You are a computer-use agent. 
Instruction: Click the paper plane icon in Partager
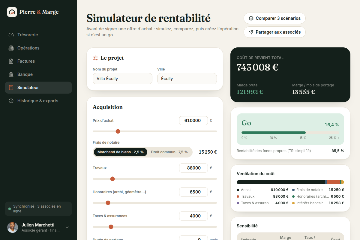click(251, 32)
